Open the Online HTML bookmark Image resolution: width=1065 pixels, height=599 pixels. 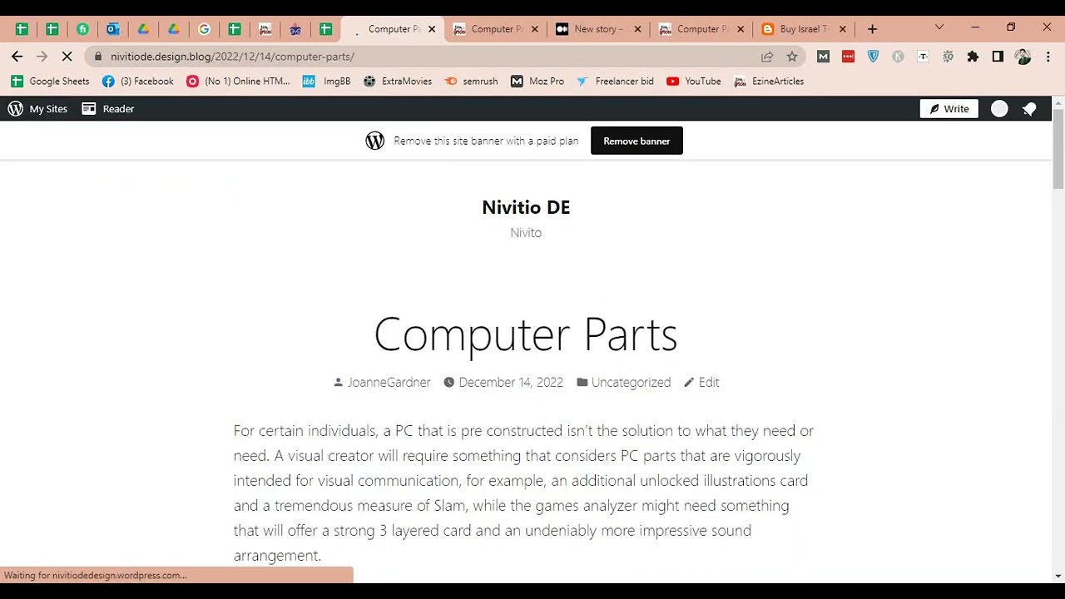pos(239,82)
